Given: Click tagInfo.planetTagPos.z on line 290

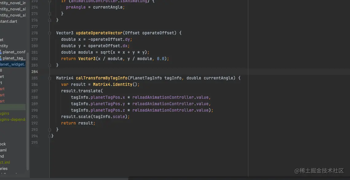Looking at the screenshot, I should click(x=98, y=110).
